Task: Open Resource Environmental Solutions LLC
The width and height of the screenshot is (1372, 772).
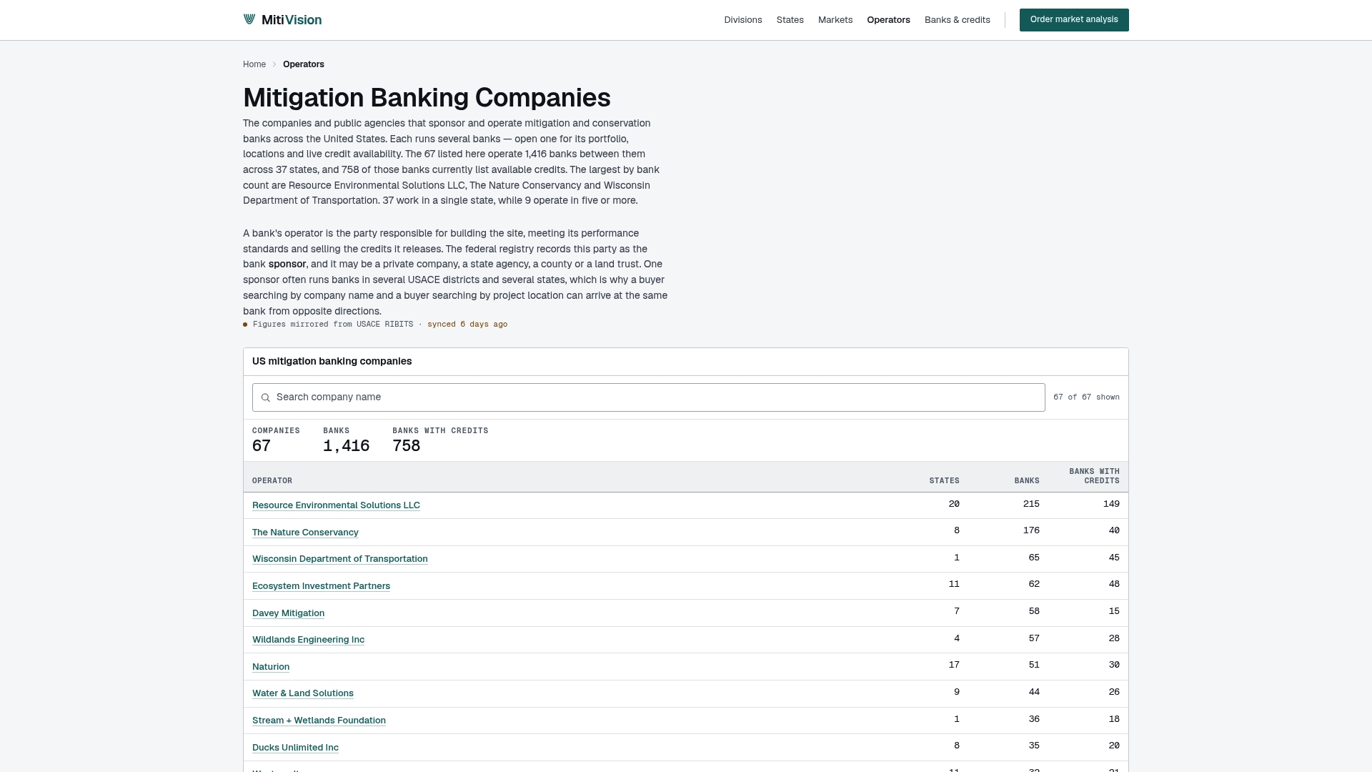Action: point(336,505)
